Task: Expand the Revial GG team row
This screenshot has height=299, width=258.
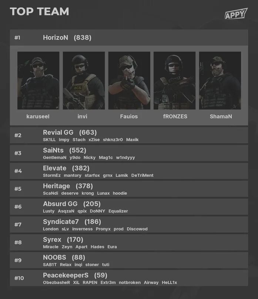Action: 129,135
